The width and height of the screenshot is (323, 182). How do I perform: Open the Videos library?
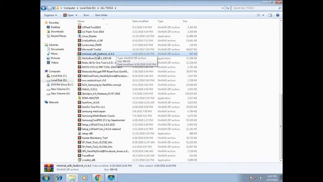coord(55,63)
